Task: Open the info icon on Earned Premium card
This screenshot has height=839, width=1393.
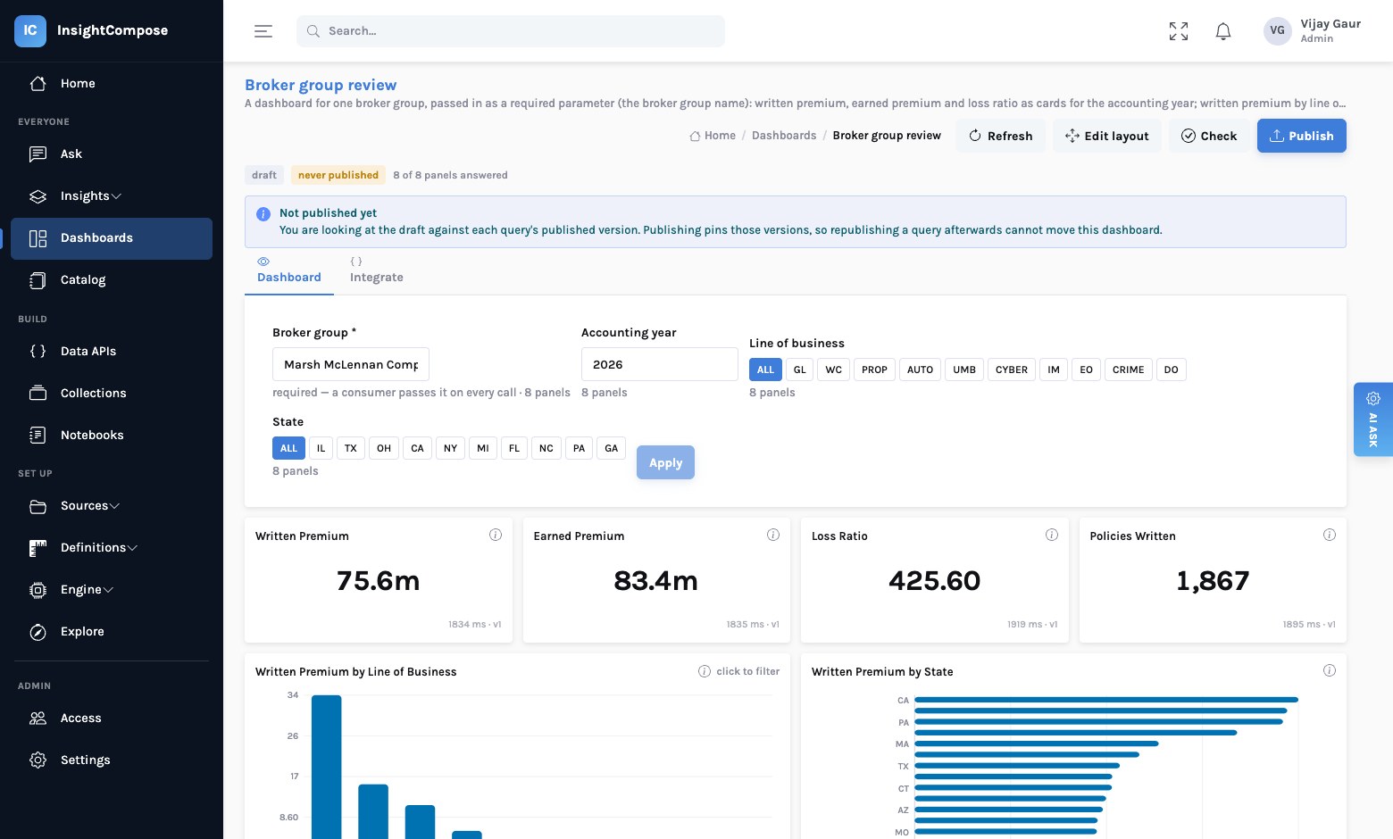Action: (x=773, y=535)
